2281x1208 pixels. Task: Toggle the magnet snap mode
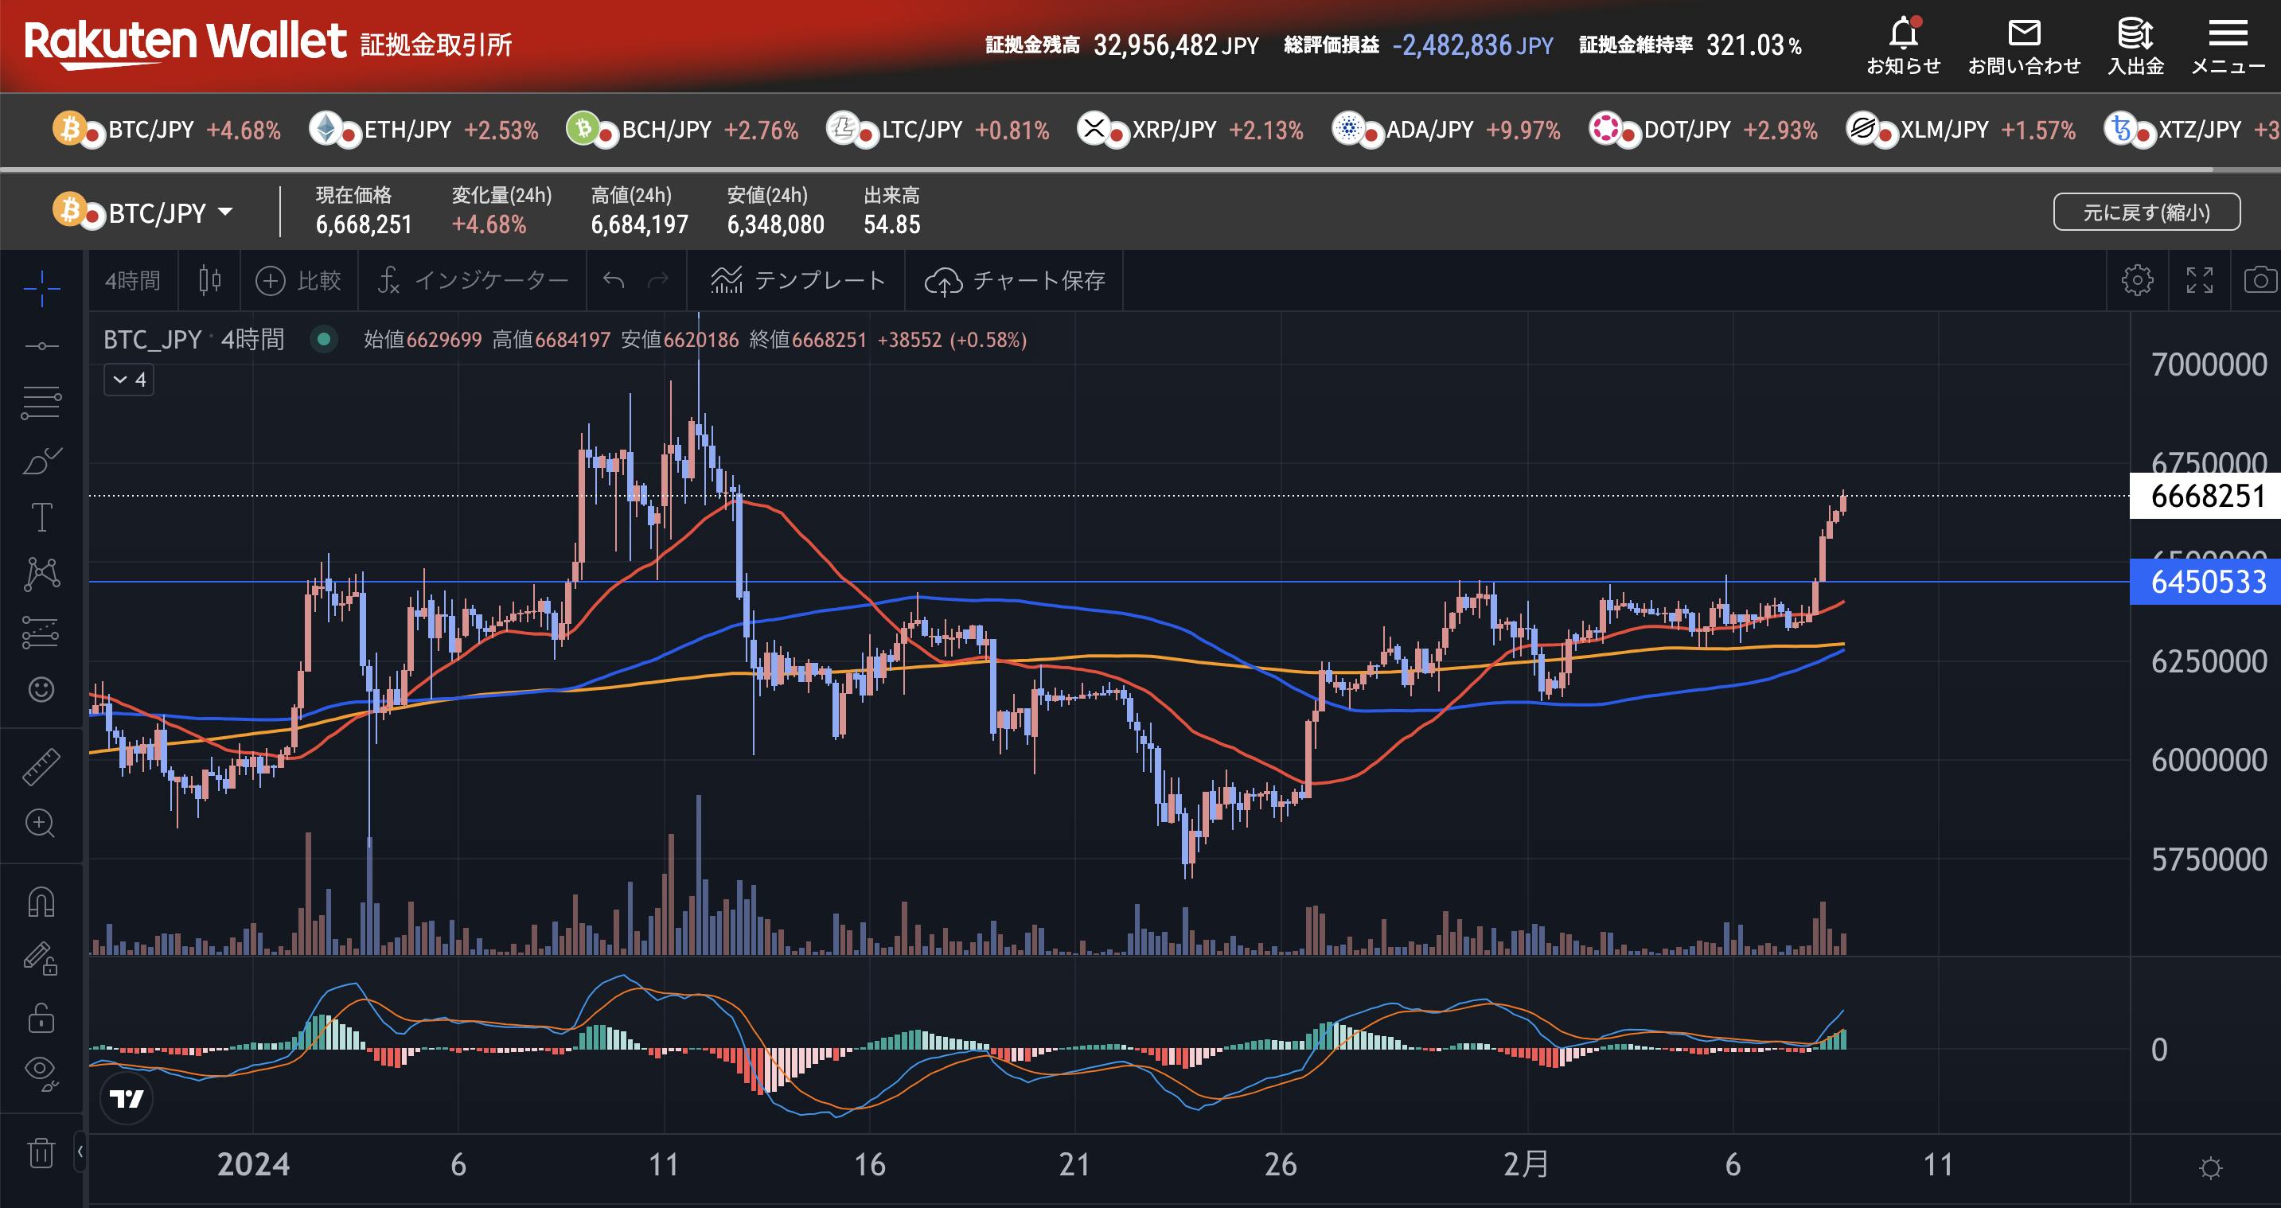click(x=41, y=902)
